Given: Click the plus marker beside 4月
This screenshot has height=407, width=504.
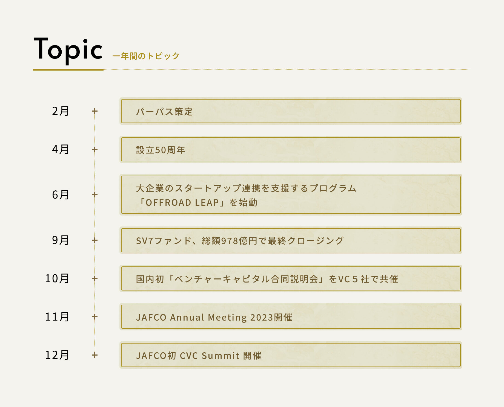Looking at the screenshot, I should tap(95, 149).
